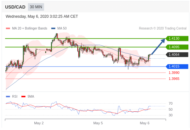Select the 1.4095 green resistance label
190x130 pixels.
(x=177, y=47)
